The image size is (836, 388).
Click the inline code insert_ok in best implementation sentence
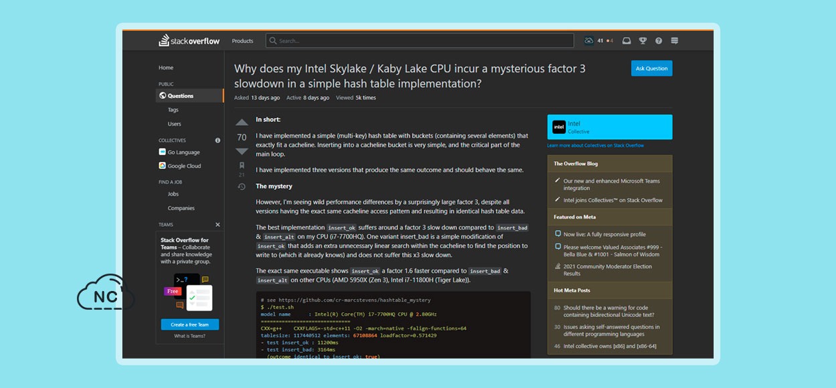pos(341,228)
